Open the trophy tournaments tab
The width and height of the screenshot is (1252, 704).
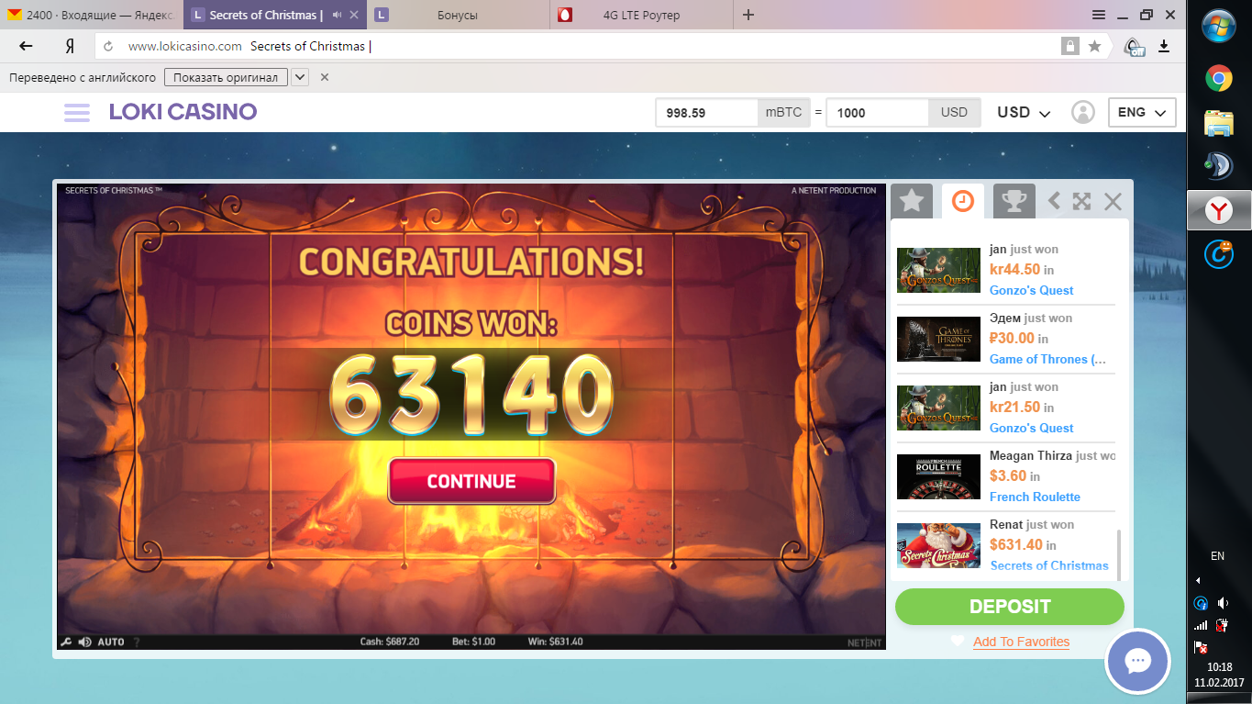tap(1014, 201)
